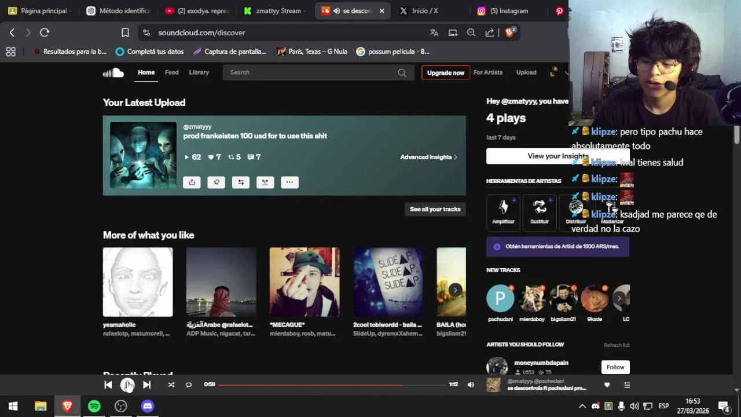Open the browser apps grid icon
This screenshot has width=741, height=417.
pos(10,52)
